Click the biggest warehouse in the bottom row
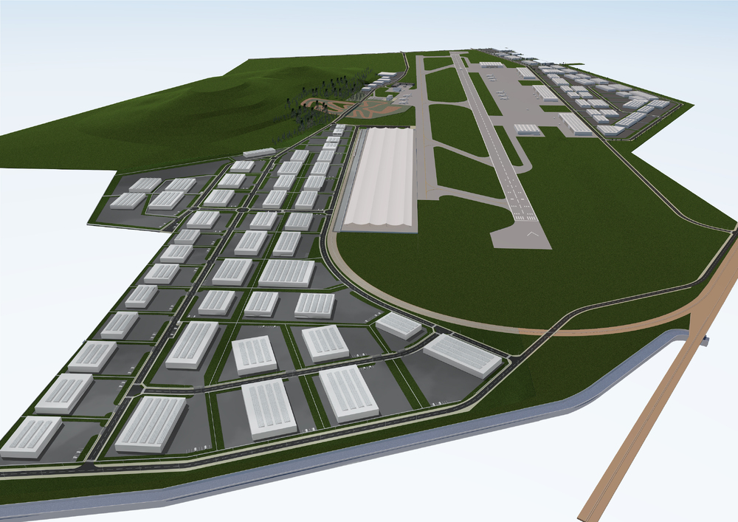The width and height of the screenshot is (738, 522). pyautogui.click(x=151, y=424)
